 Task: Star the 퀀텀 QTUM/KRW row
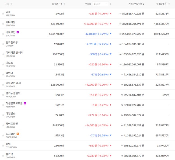[3, 146]
